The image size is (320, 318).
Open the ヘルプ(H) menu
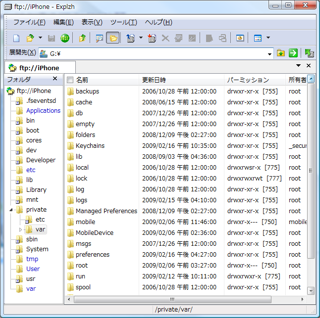[x=159, y=22]
